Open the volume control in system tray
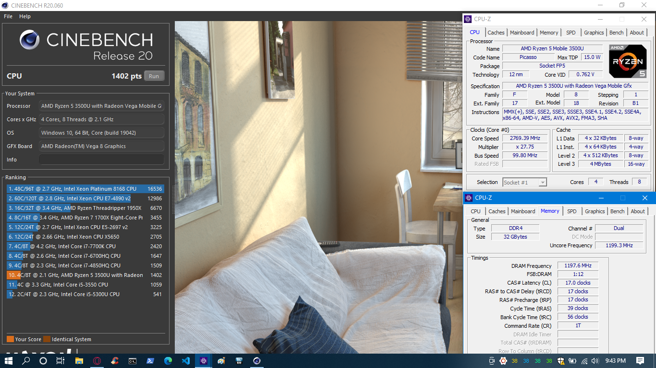656x368 pixels. tap(595, 361)
